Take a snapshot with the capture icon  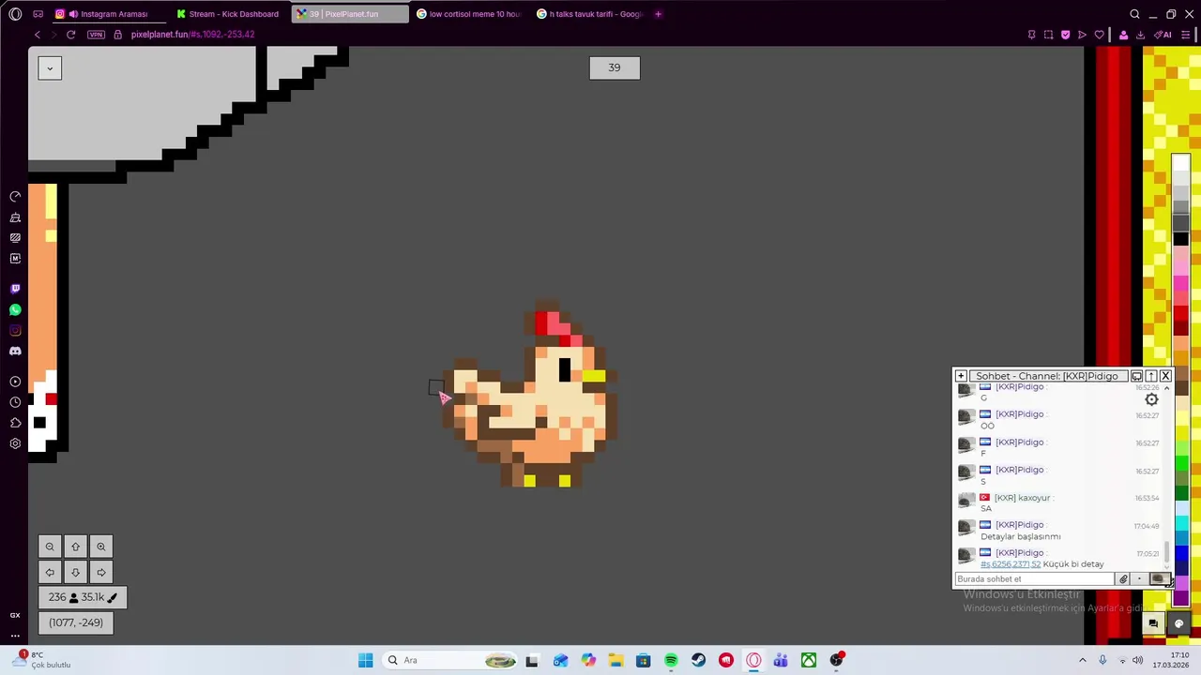click(x=1048, y=35)
